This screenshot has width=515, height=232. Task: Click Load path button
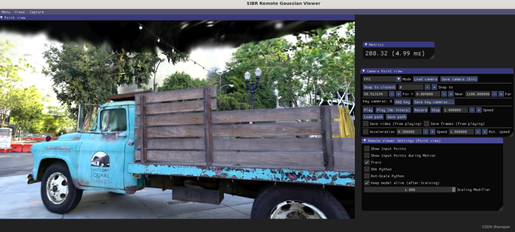pyautogui.click(x=373, y=117)
